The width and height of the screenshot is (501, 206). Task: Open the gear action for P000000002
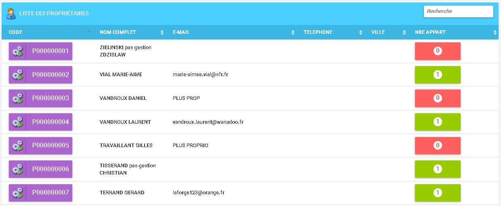click(x=17, y=75)
